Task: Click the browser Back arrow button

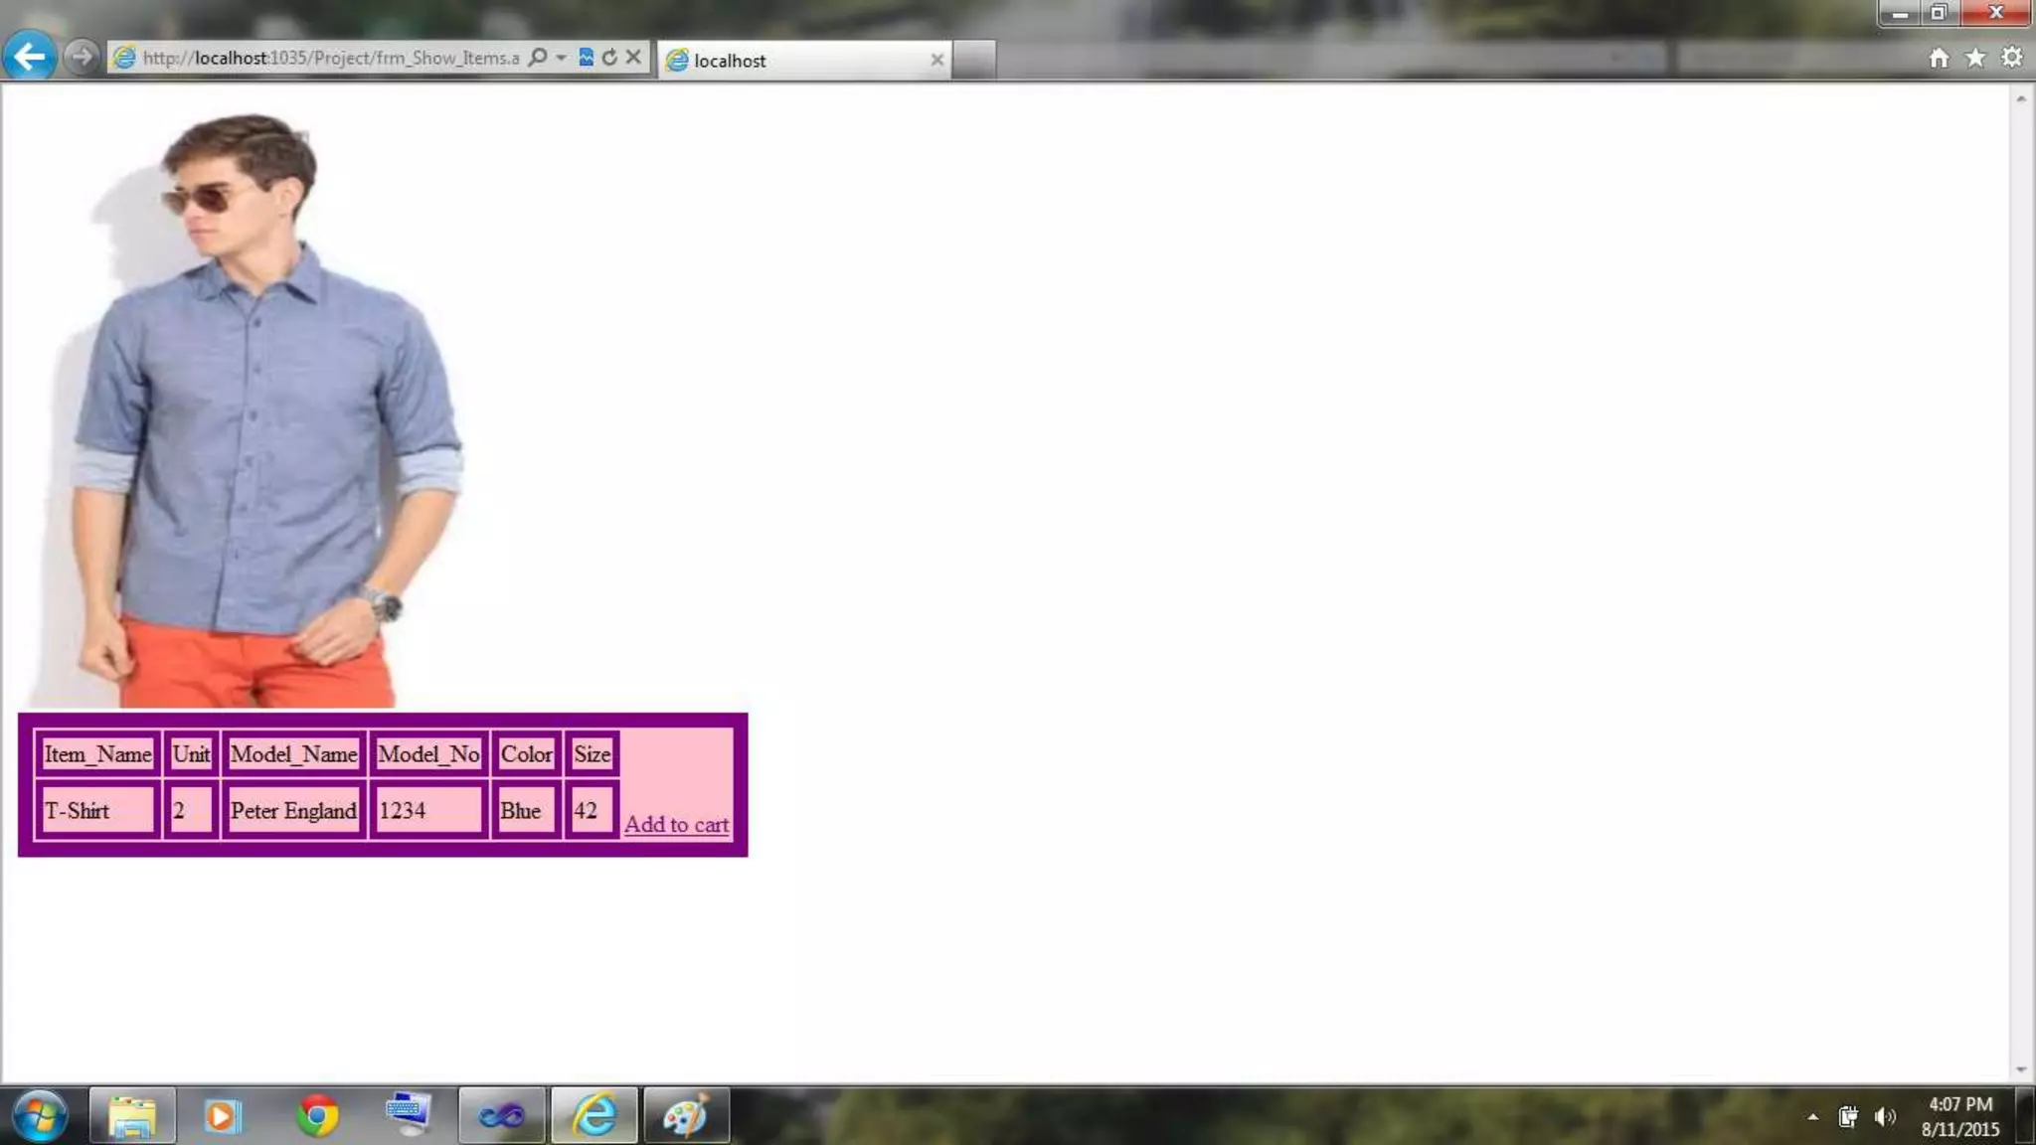Action: pyautogui.click(x=29, y=57)
